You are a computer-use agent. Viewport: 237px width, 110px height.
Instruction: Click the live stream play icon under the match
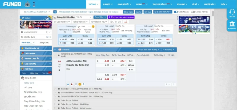72,84
